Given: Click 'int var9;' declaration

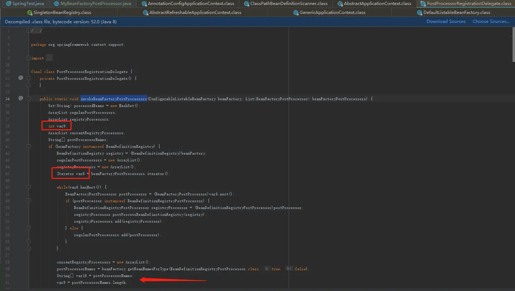Looking at the screenshot, I should (58, 126).
